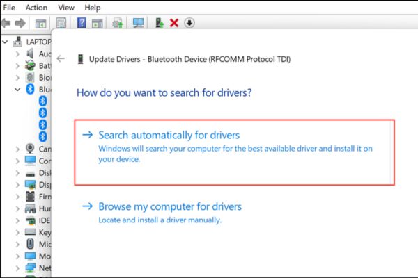Expand the Human Interface Devices chevron
Image resolution: width=418 pixels, height=278 pixels.
pyautogui.click(x=17, y=208)
